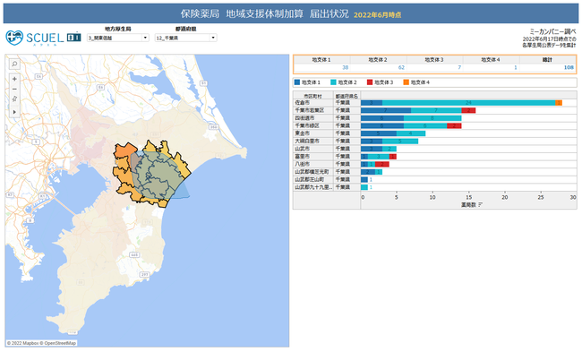Image resolution: width=582 pixels, height=352 pixels.
Task: Zoom in with the map plus button
Action: [14, 79]
